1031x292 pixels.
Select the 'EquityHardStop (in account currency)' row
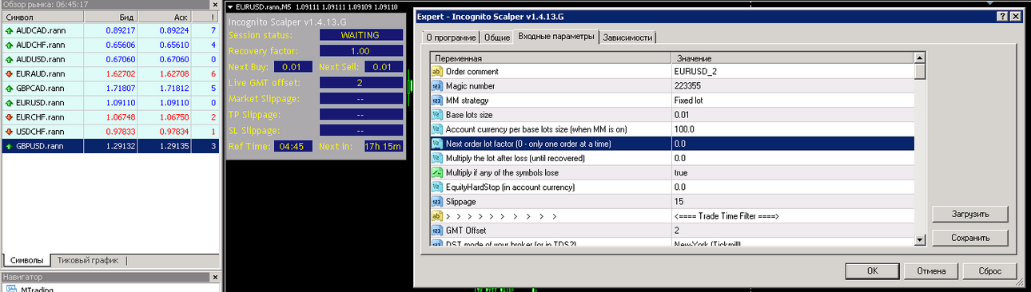coord(671,187)
